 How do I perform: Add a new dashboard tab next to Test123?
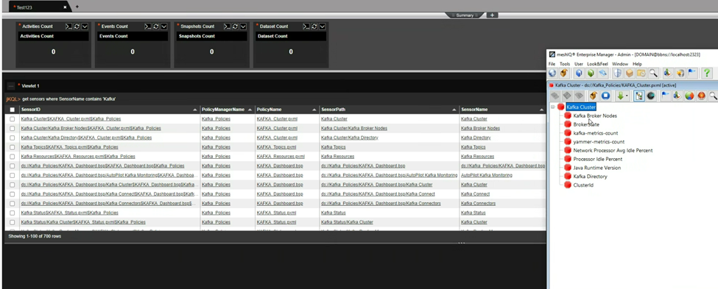(77, 7)
